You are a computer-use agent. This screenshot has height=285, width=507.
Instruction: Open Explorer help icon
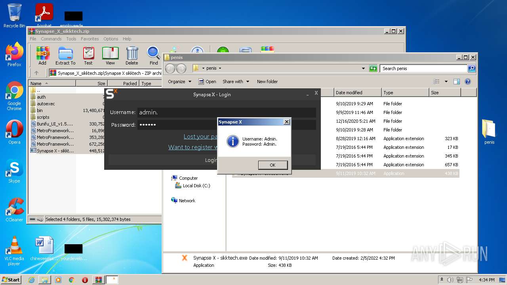[x=468, y=82]
